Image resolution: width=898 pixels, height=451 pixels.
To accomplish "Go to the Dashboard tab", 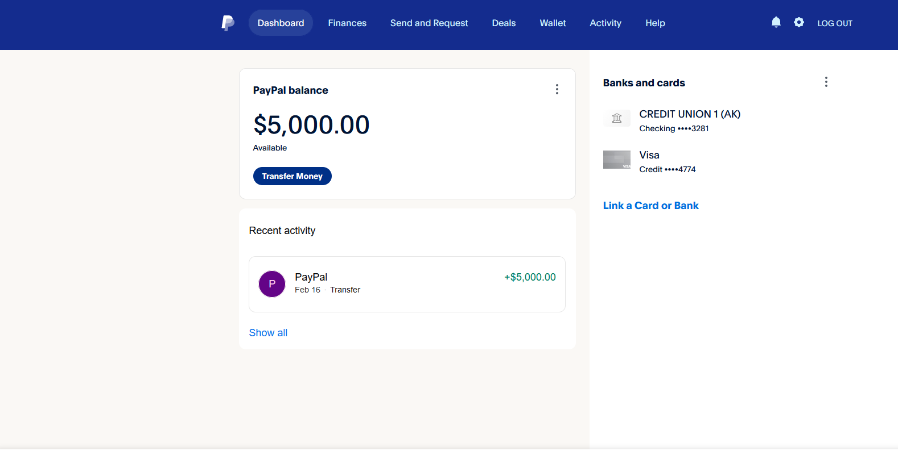I will click(281, 23).
